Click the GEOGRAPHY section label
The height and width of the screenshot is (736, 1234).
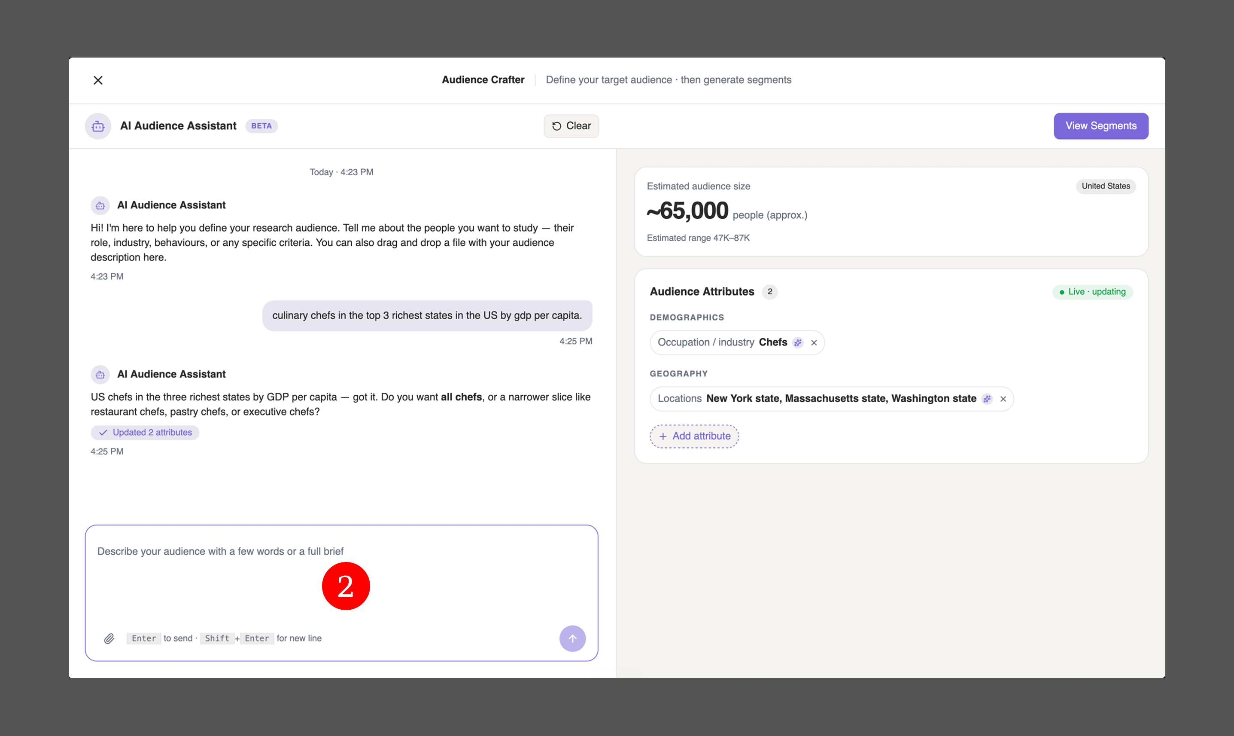(x=678, y=374)
